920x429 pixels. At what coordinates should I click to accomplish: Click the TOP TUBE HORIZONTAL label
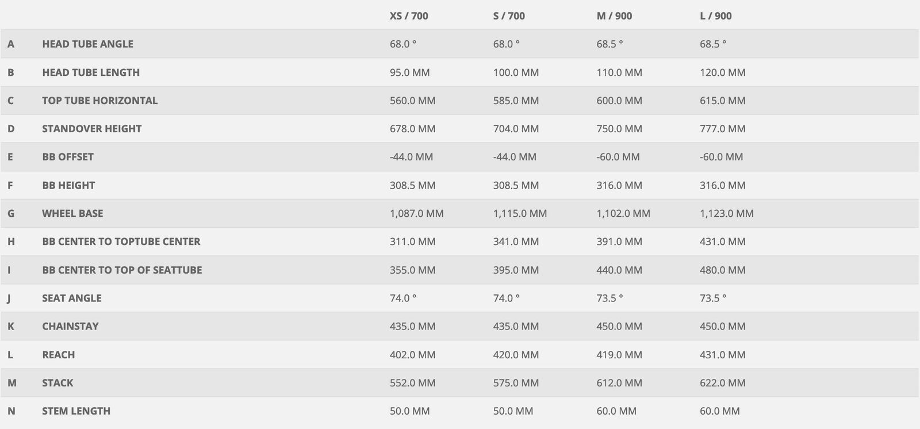(x=99, y=101)
